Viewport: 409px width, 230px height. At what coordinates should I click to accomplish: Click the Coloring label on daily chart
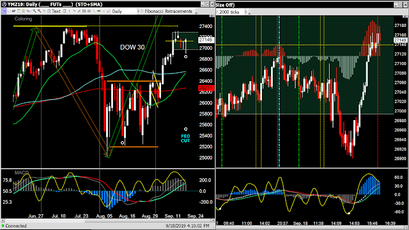pyautogui.click(x=23, y=19)
